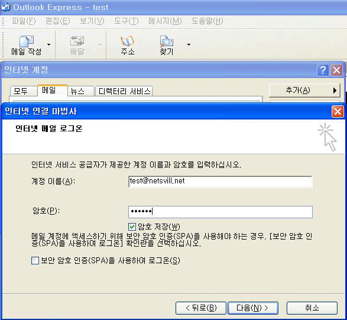Click the 계정 이름 account name field
Viewport: 347px width, 320px height.
point(220,182)
